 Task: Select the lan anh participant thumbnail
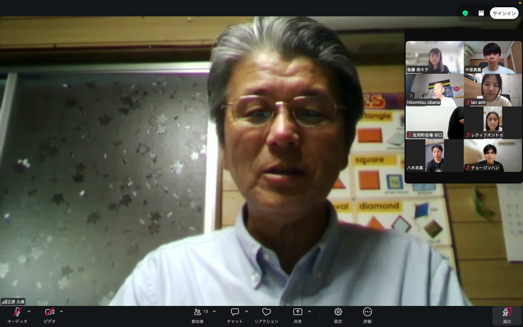pyautogui.click(x=493, y=90)
